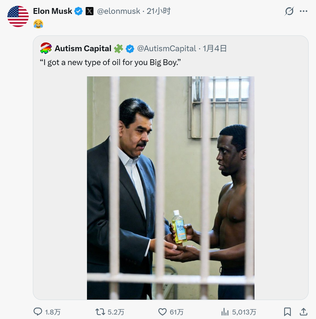This screenshot has width=316, height=319.
Task: Open the Grok icon on the post
Action: tap(289, 11)
